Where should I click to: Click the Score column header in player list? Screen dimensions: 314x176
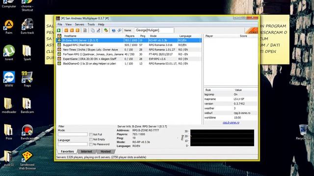point(243,36)
